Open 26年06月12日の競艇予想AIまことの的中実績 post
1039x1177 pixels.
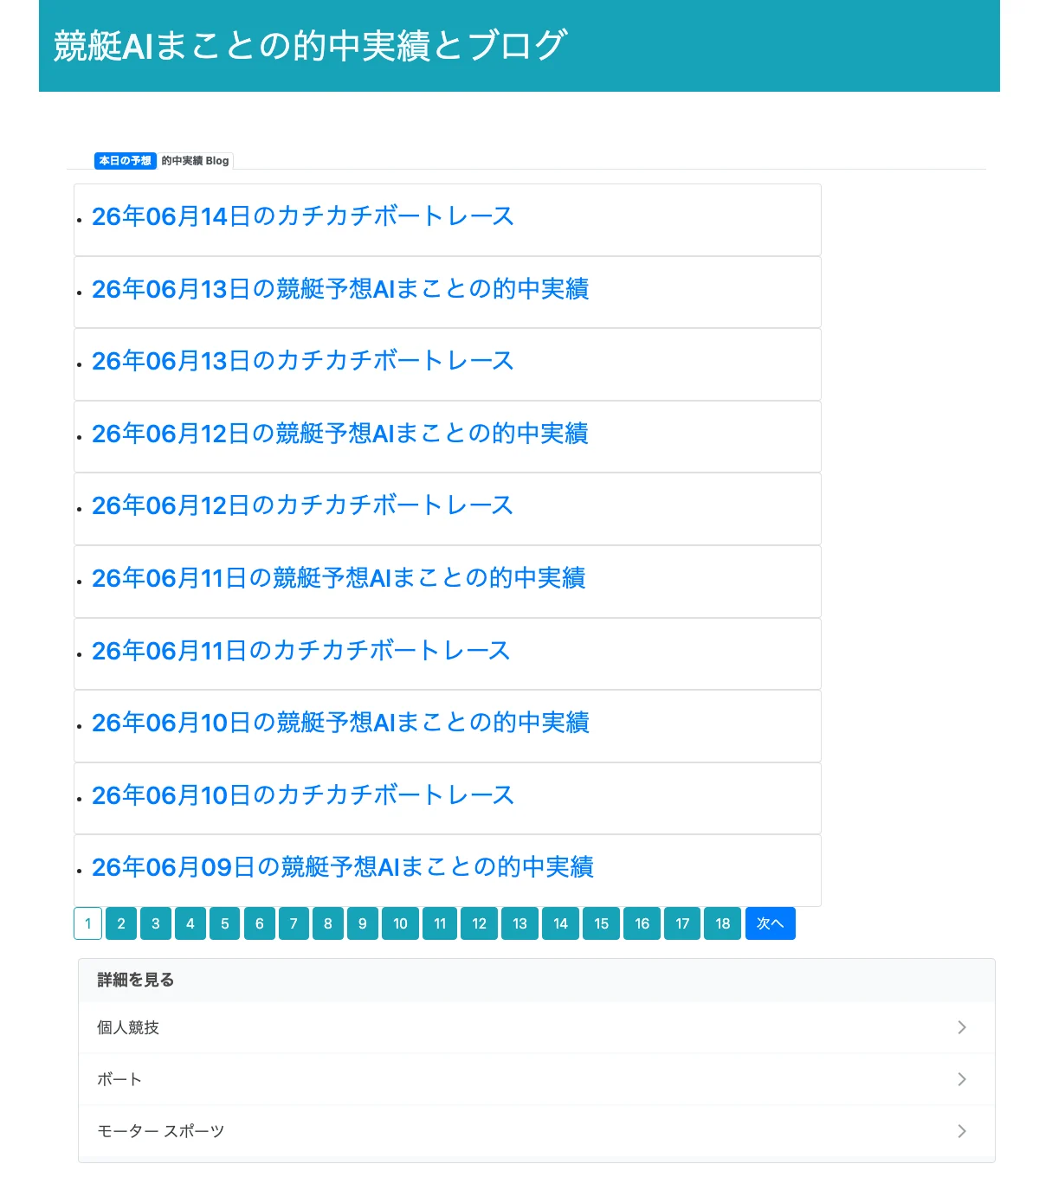pos(340,434)
